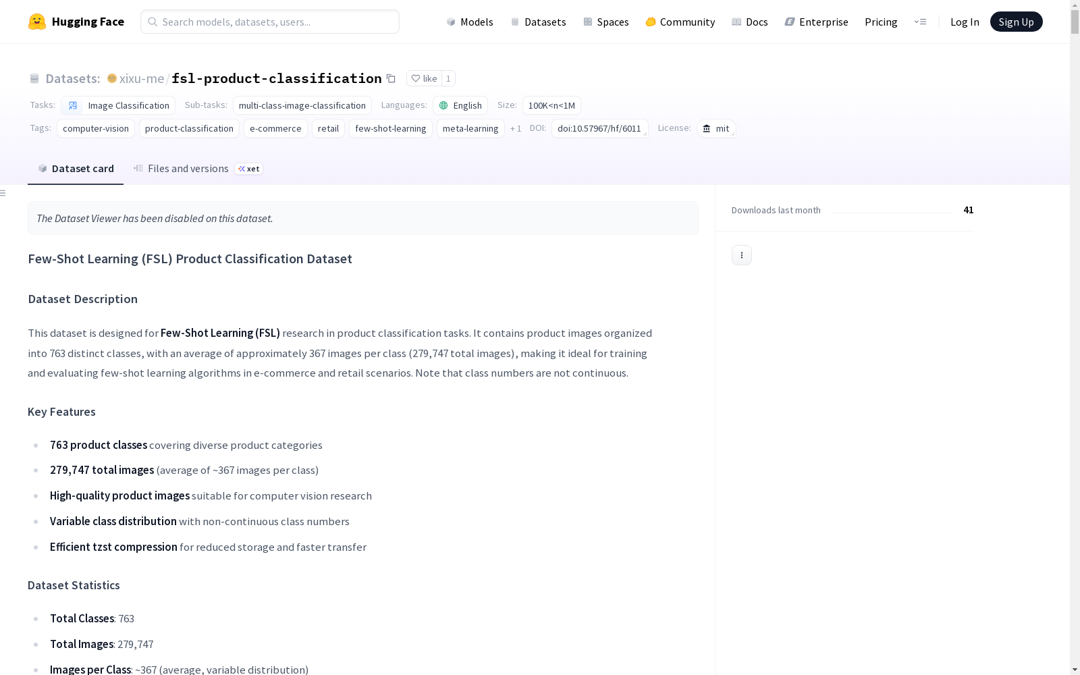Open the Enterprise navigation item
Image resolution: width=1080 pixels, height=675 pixels.
[x=817, y=22]
